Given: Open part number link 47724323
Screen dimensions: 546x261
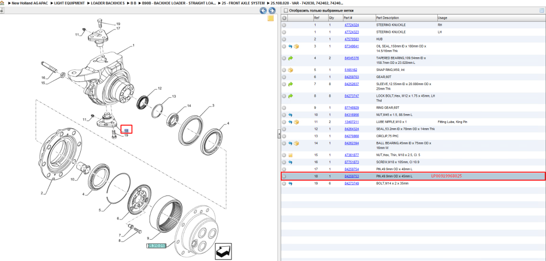Looking at the screenshot, I should (351, 32).
